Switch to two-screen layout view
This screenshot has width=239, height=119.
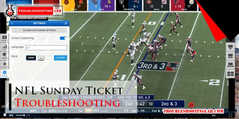pyautogui.click(x=230, y=56)
